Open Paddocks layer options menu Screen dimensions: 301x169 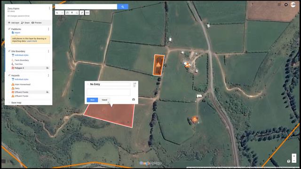48,29
